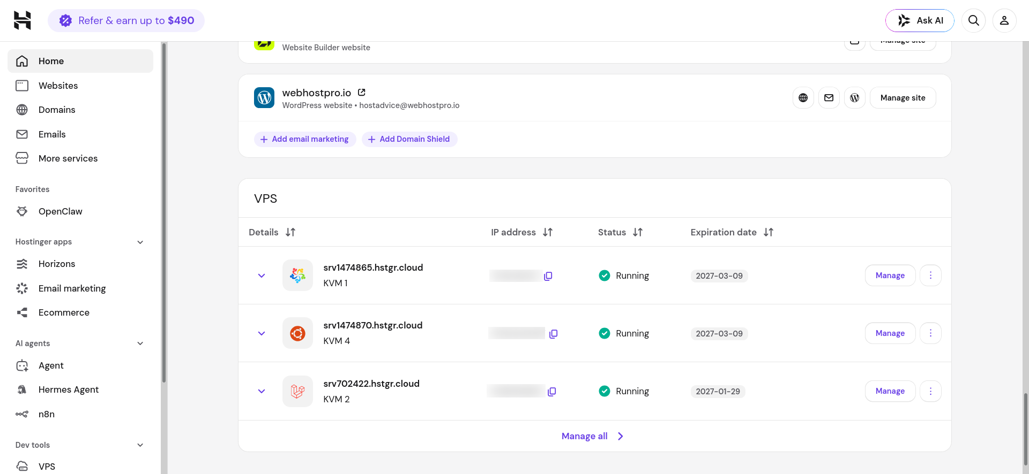1029x474 pixels.
Task: Open the search icon in header
Action: 974,20
